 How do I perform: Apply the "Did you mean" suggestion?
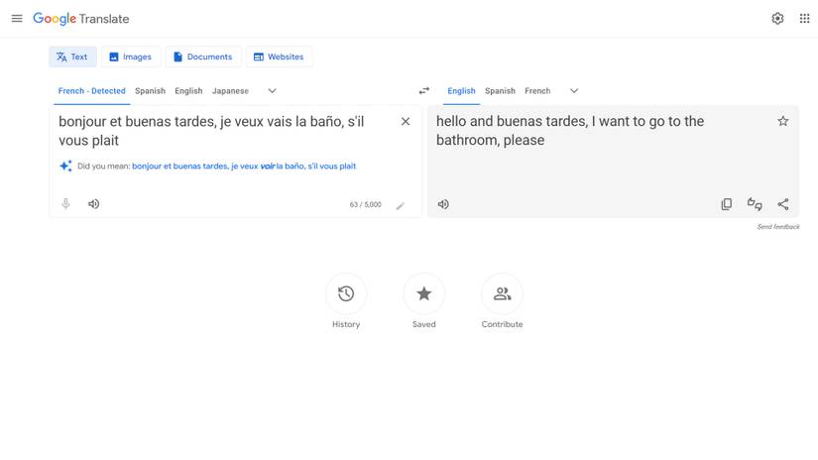pyautogui.click(x=243, y=167)
